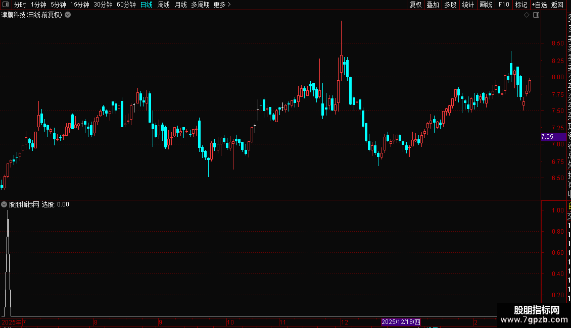This screenshot has height=328, width=571.
Task: Open the 复权 adjustment menu
Action: point(415,5)
